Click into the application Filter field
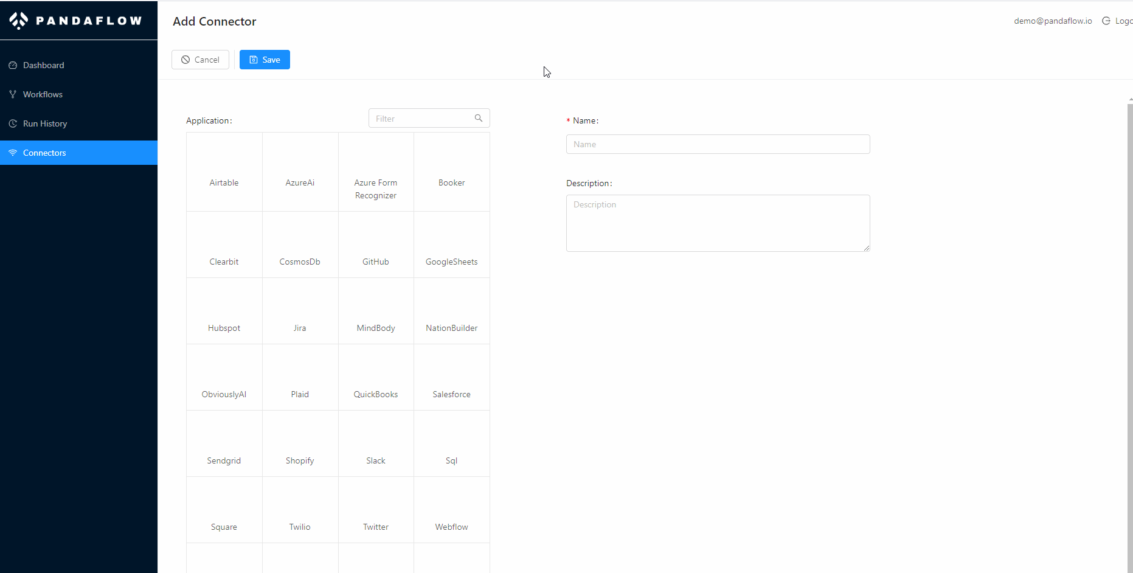The height and width of the screenshot is (573, 1133). point(429,118)
